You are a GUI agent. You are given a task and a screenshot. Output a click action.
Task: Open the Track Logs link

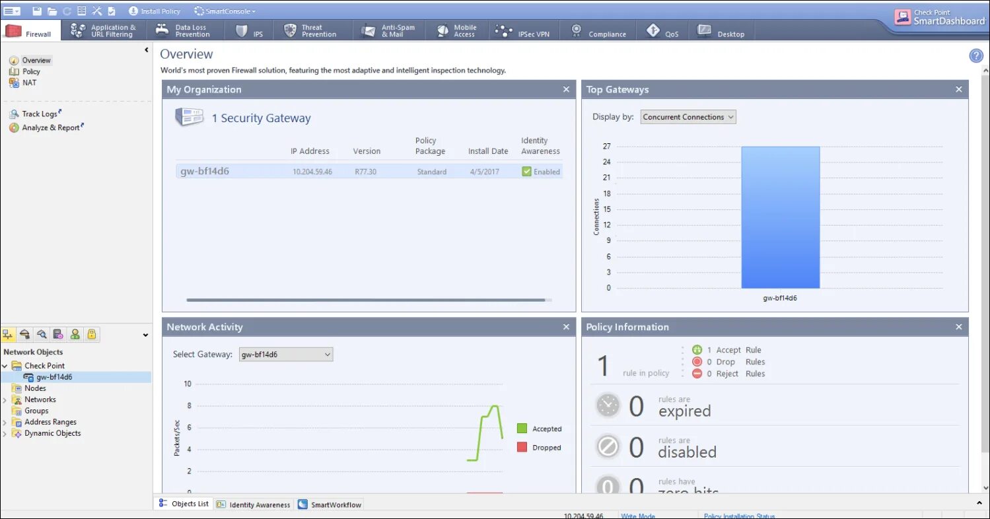pyautogui.click(x=36, y=114)
